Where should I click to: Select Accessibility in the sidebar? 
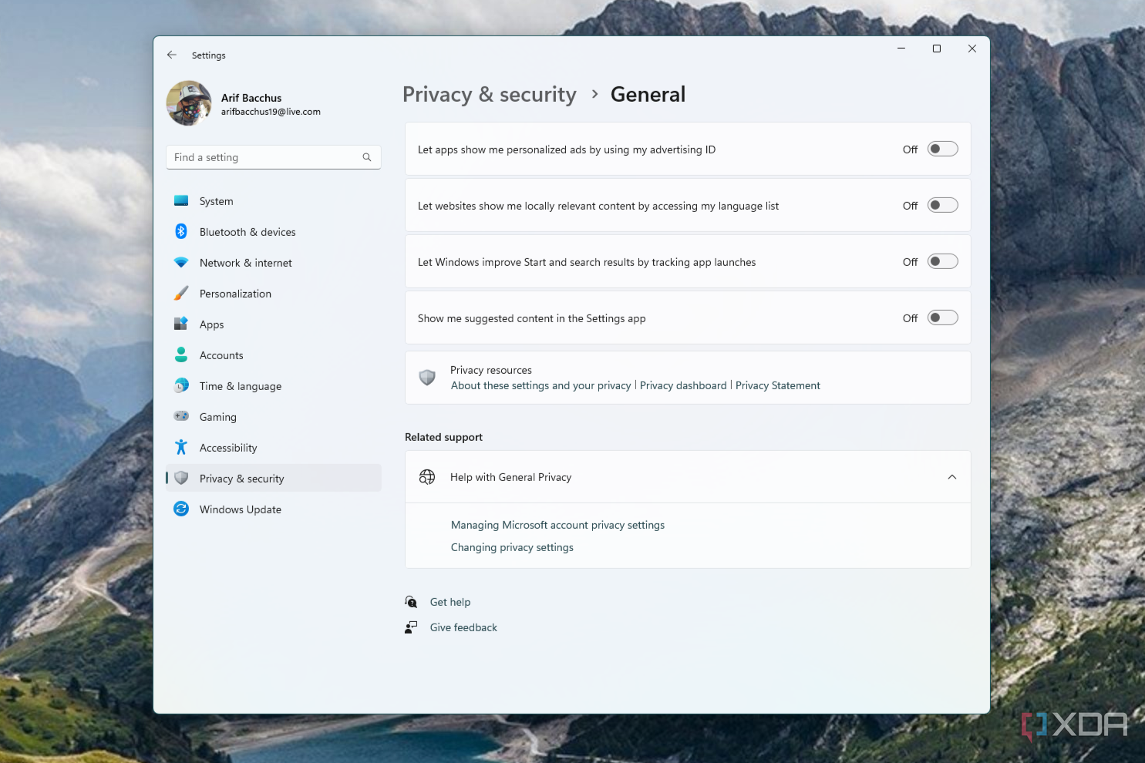click(x=273, y=448)
